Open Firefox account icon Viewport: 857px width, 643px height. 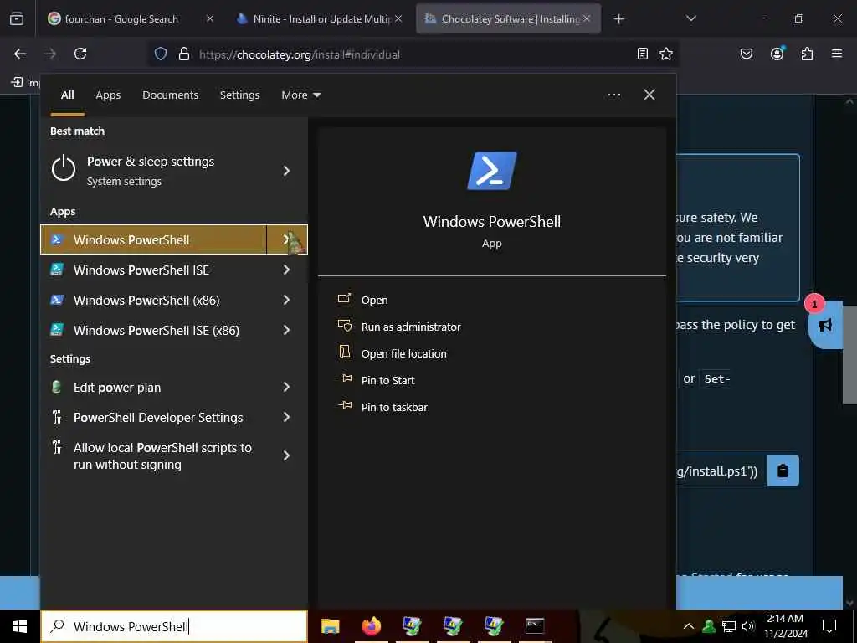point(777,54)
